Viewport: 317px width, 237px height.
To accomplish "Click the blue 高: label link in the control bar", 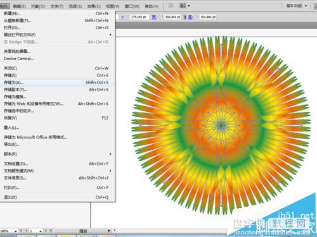I will tap(190, 17).
